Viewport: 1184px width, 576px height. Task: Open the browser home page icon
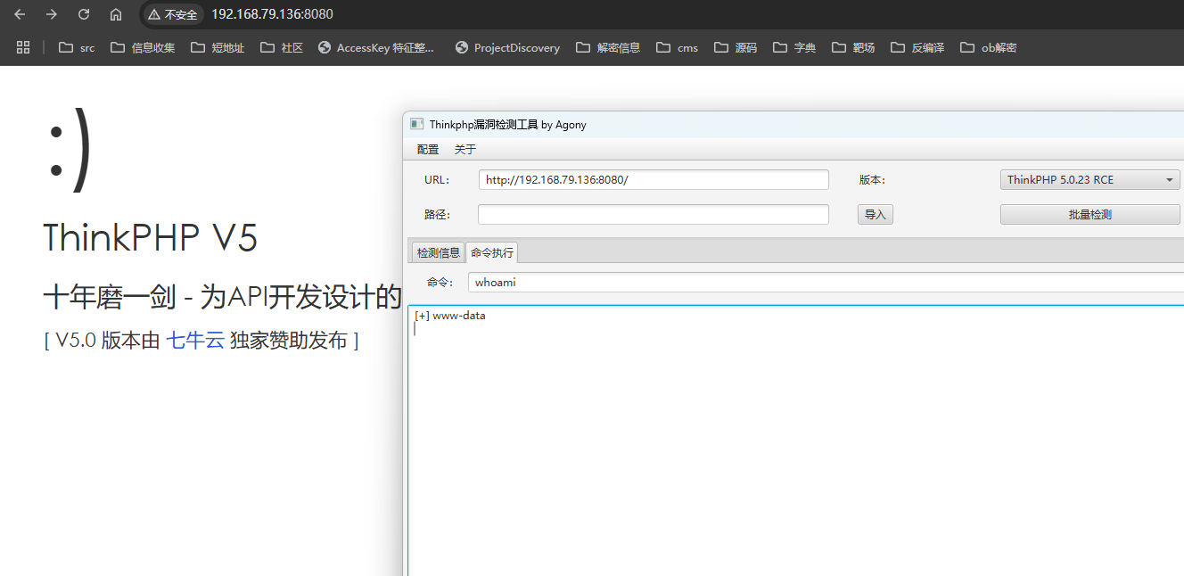coord(116,14)
